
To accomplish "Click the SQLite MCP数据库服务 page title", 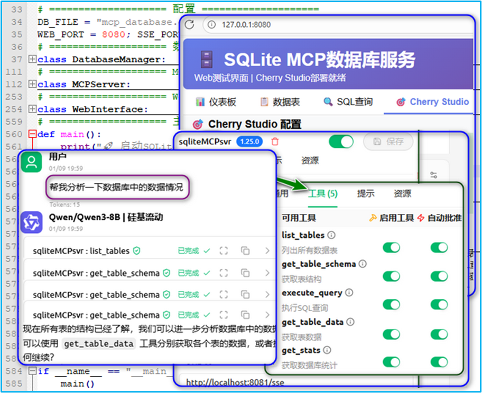I will pos(319,60).
